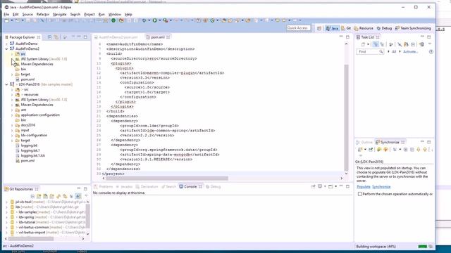Screen dimensions: 451x253
Task: Maximize the Synchronize view
Action: (429, 142)
